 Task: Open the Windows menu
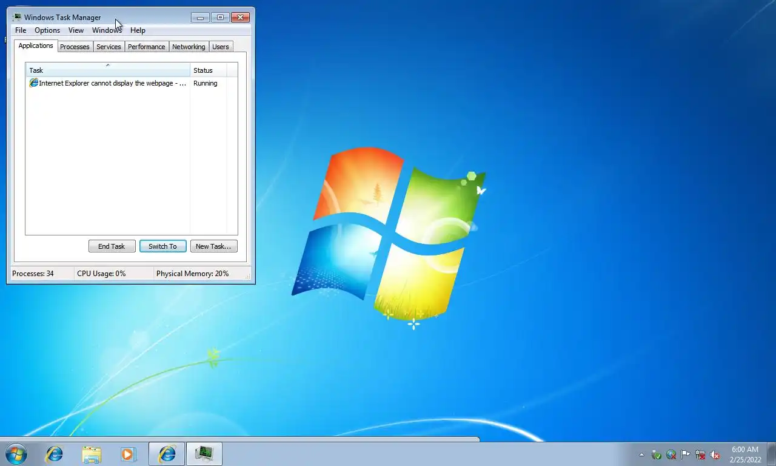tap(107, 30)
